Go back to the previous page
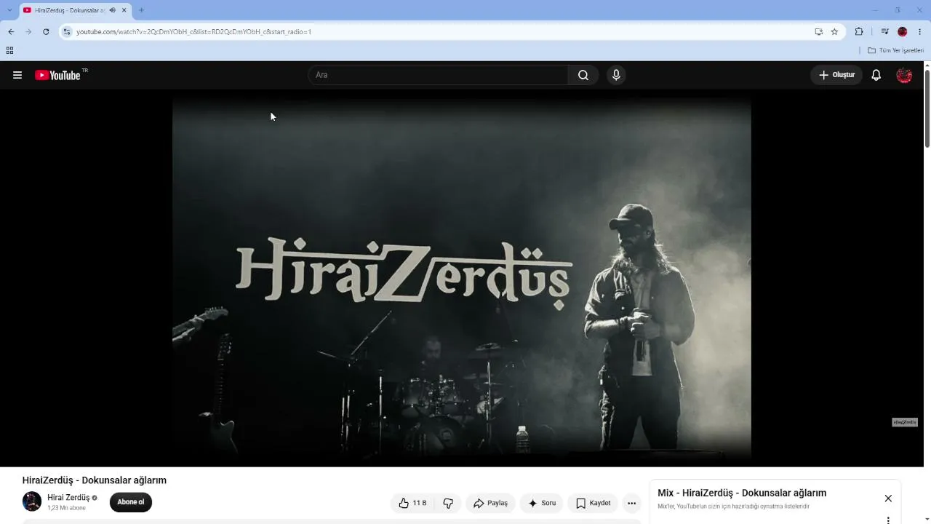Screen dimensions: 931x524 pyautogui.click(x=11, y=31)
